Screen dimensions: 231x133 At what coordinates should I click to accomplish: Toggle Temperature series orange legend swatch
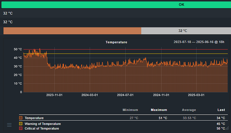21,118
